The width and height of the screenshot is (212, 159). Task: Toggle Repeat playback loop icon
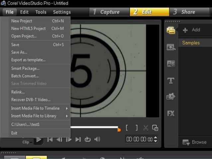(x=87, y=139)
